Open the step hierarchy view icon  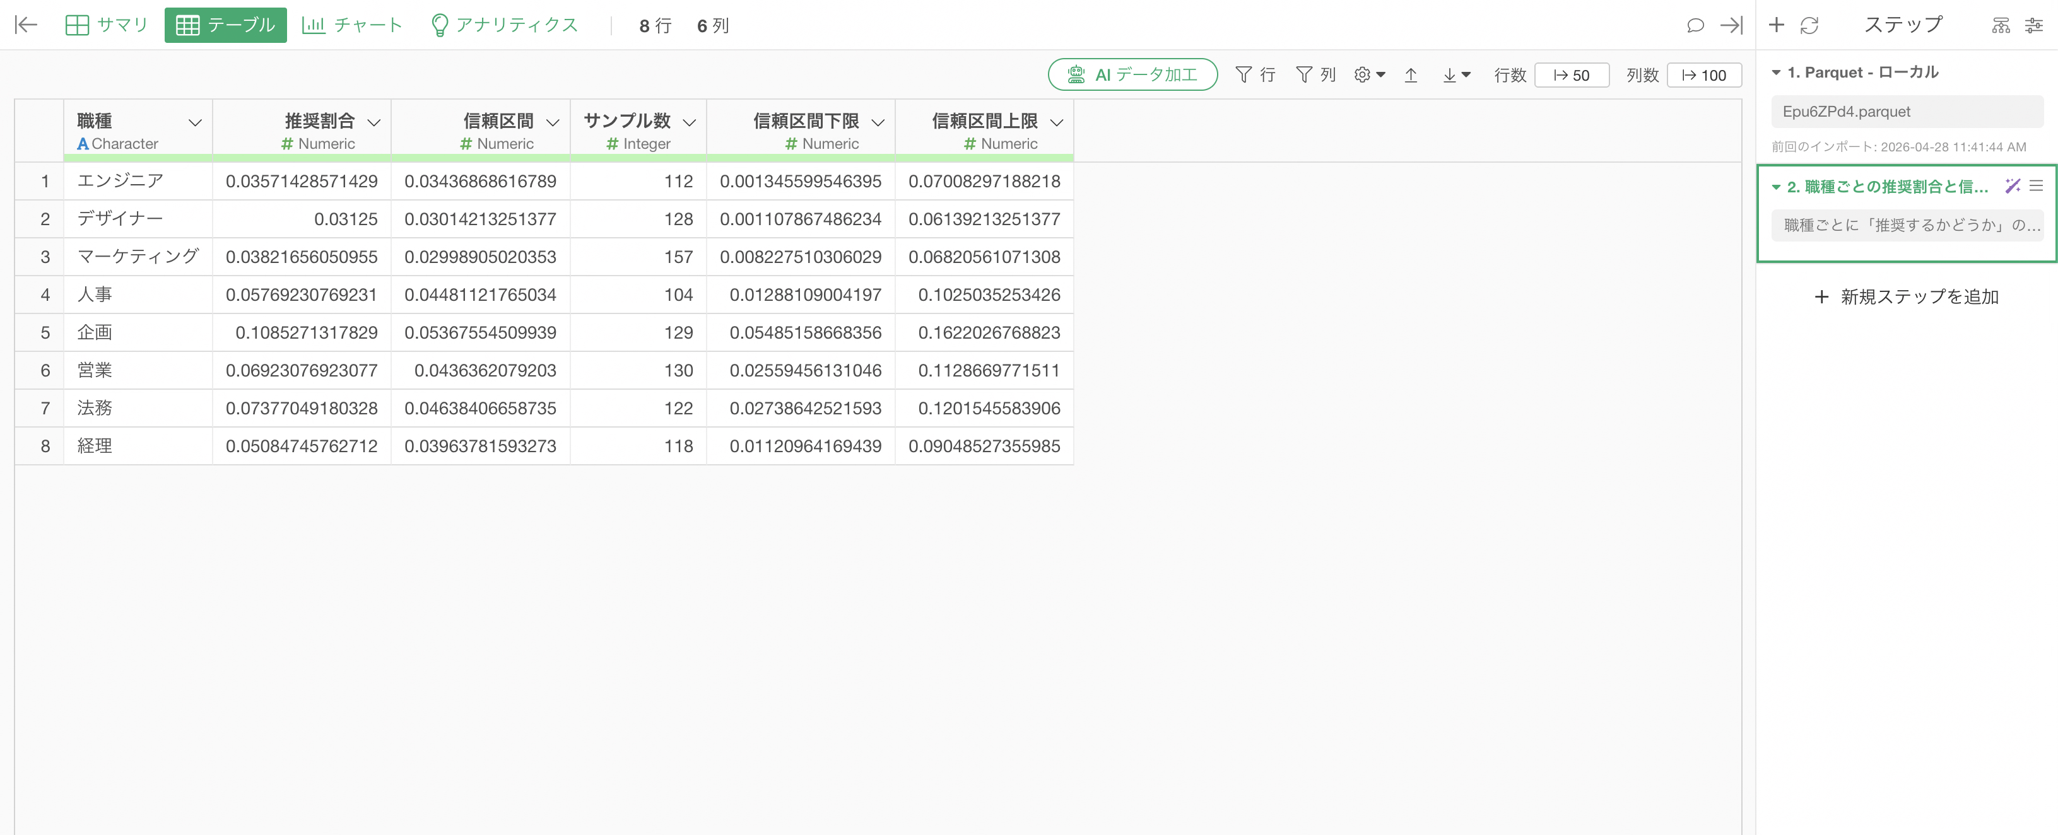pos(2001,26)
